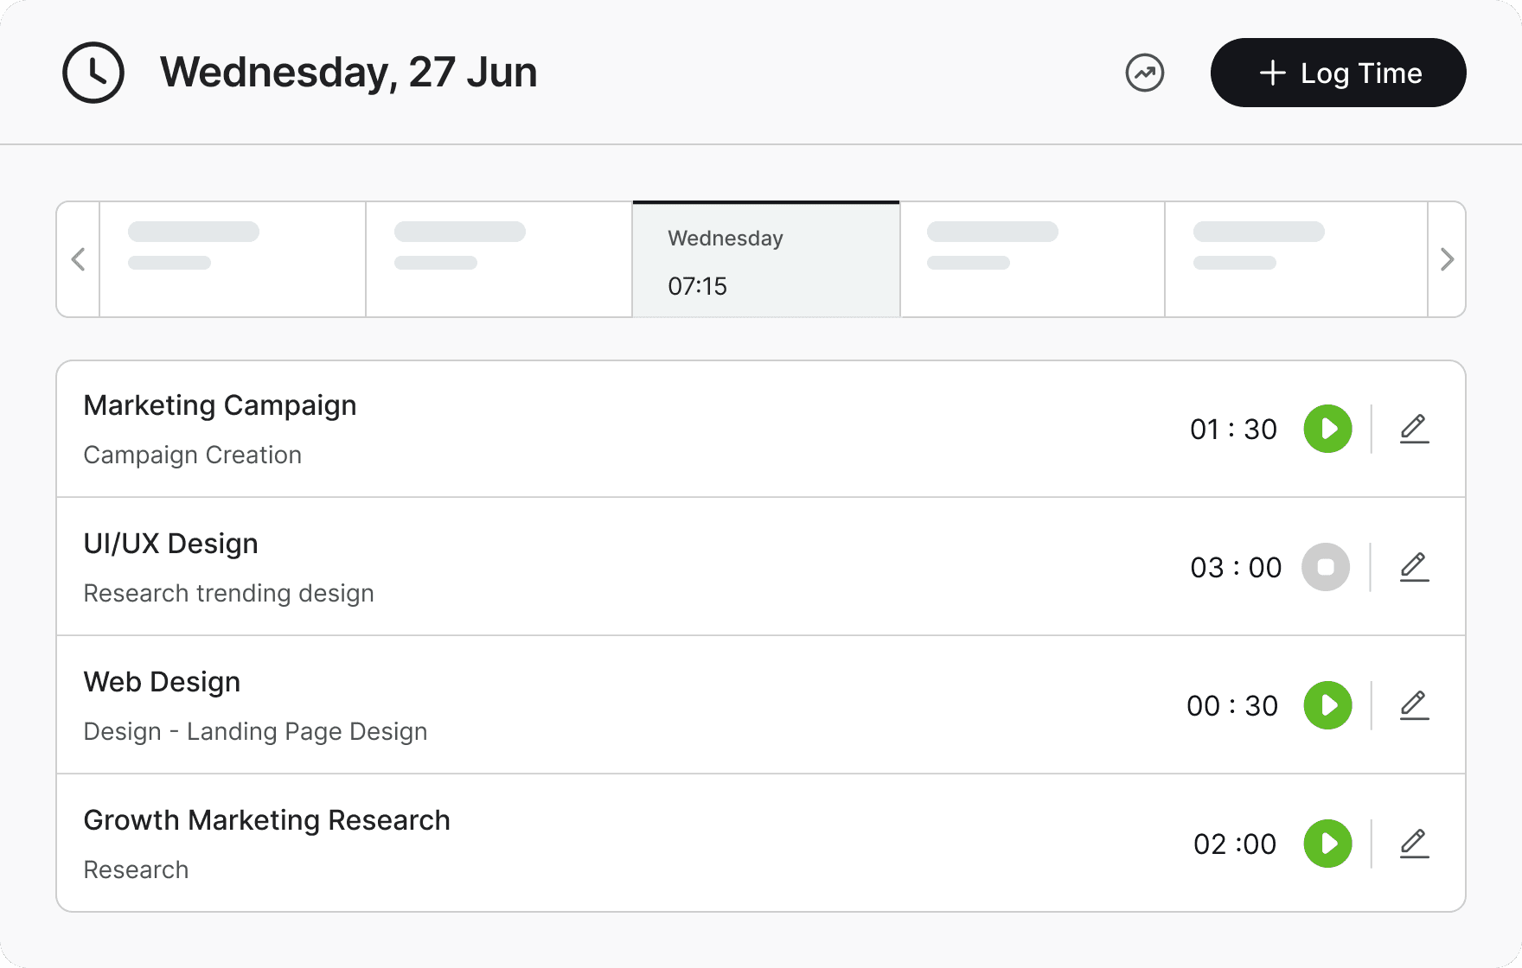Edit the UI/UX Design time entry
The width and height of the screenshot is (1522, 968).
(x=1414, y=567)
